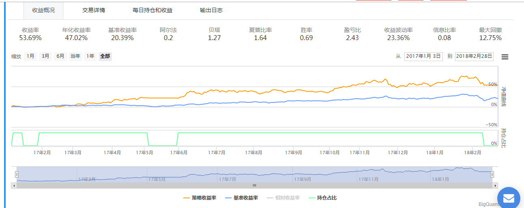
Task: Set zoom range to 当年
Action: (x=75, y=56)
